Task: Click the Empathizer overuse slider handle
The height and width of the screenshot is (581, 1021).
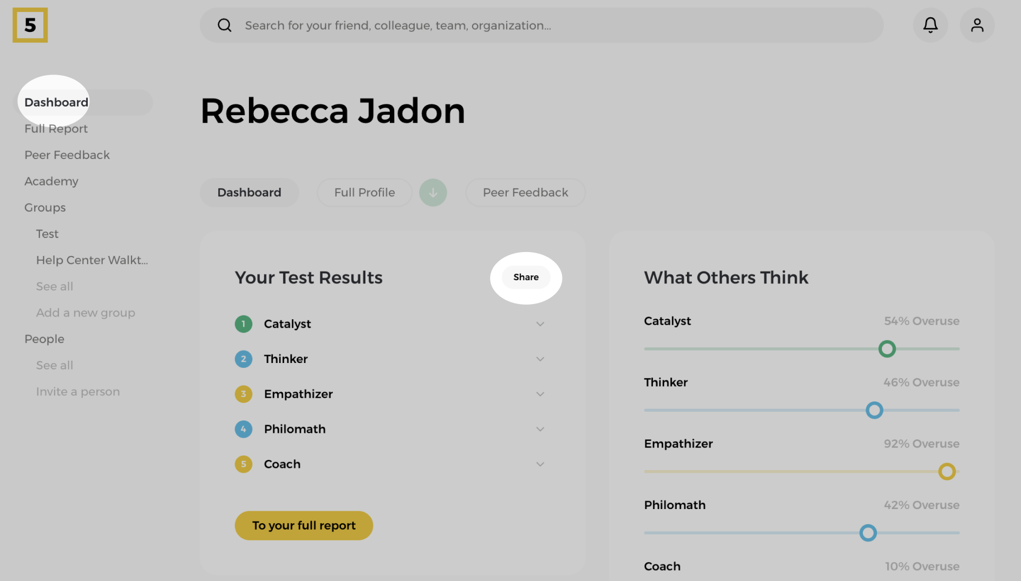Action: click(946, 472)
